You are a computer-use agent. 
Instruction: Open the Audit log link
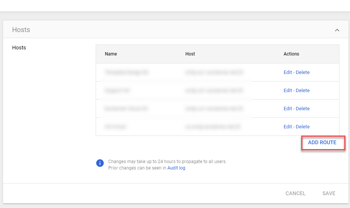(176, 168)
